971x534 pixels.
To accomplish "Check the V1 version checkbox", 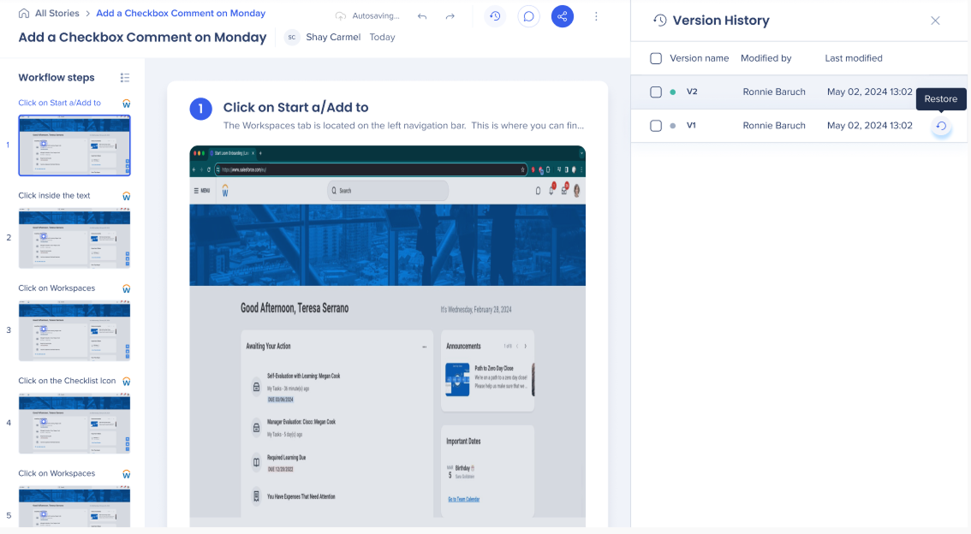I will pos(656,126).
